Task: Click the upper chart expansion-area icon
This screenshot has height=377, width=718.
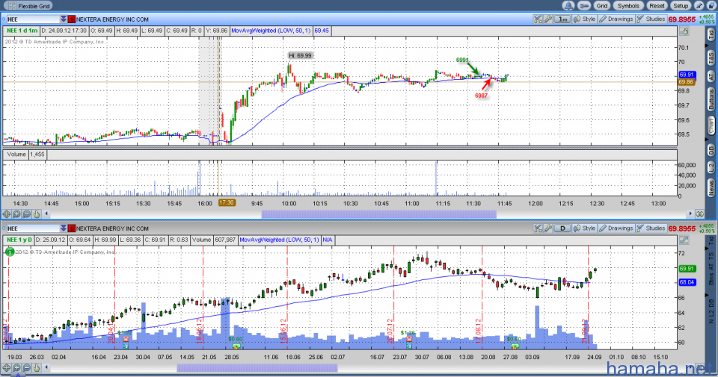Action: (700, 214)
